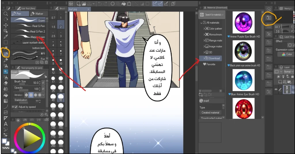Open the Material palette menu button
The height and width of the screenshot is (154, 295).
click(x=201, y=8)
